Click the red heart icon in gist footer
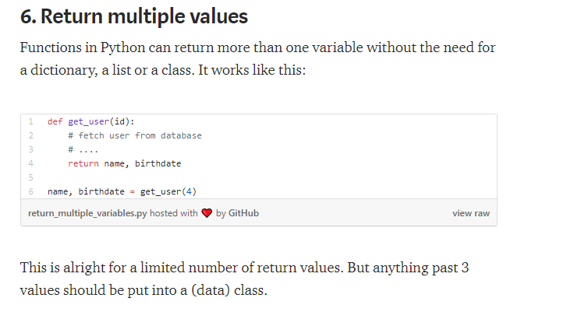The height and width of the screenshot is (319, 581). coord(207,213)
